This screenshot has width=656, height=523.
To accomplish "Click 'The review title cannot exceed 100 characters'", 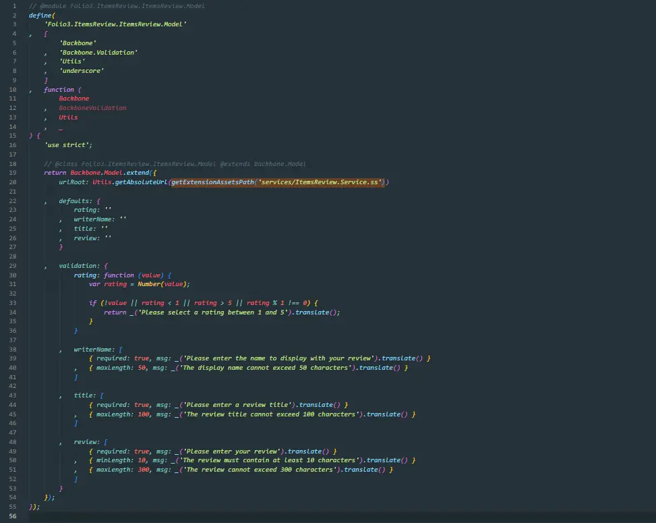I will 270,414.
